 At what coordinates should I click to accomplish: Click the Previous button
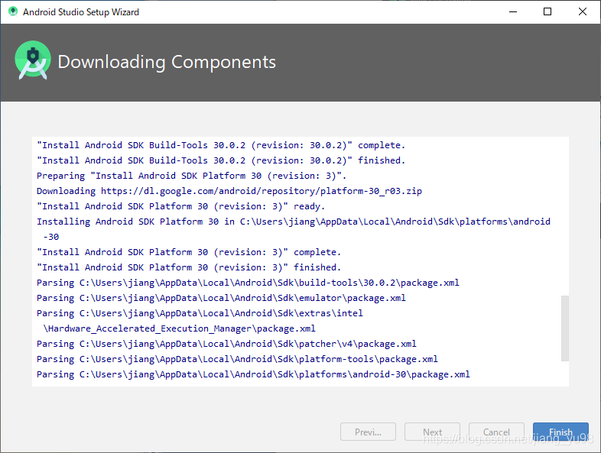coord(368,432)
